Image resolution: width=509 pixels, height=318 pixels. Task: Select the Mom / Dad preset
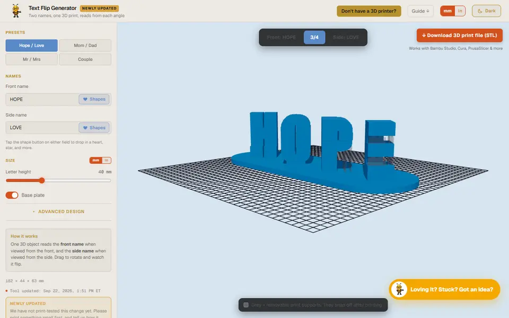[85, 46]
